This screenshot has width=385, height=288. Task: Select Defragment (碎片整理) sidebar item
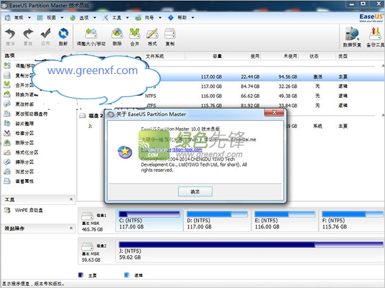pos(18,123)
